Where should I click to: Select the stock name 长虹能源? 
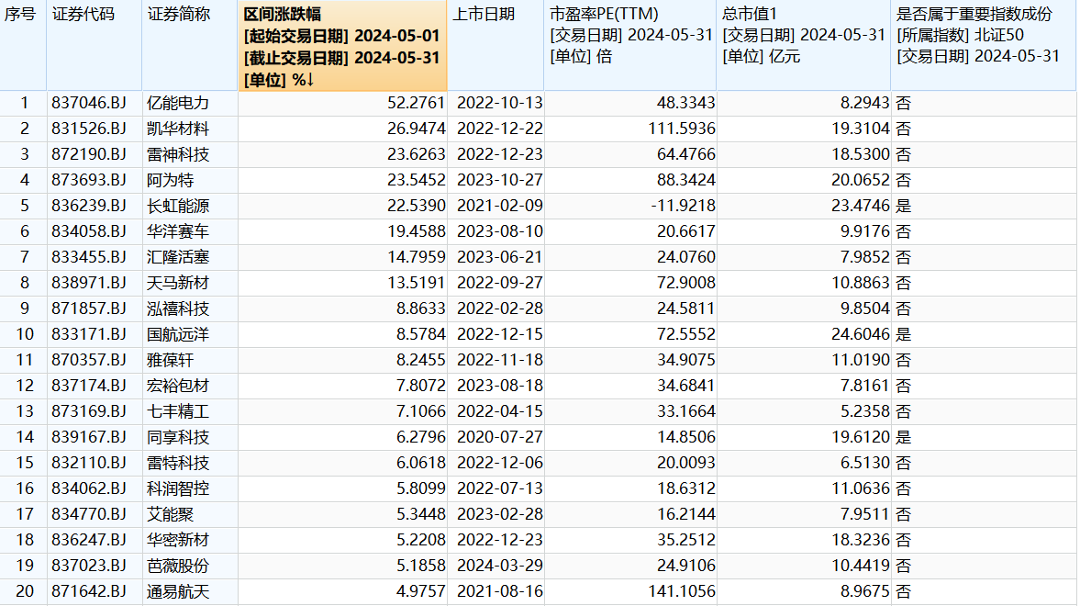point(178,206)
